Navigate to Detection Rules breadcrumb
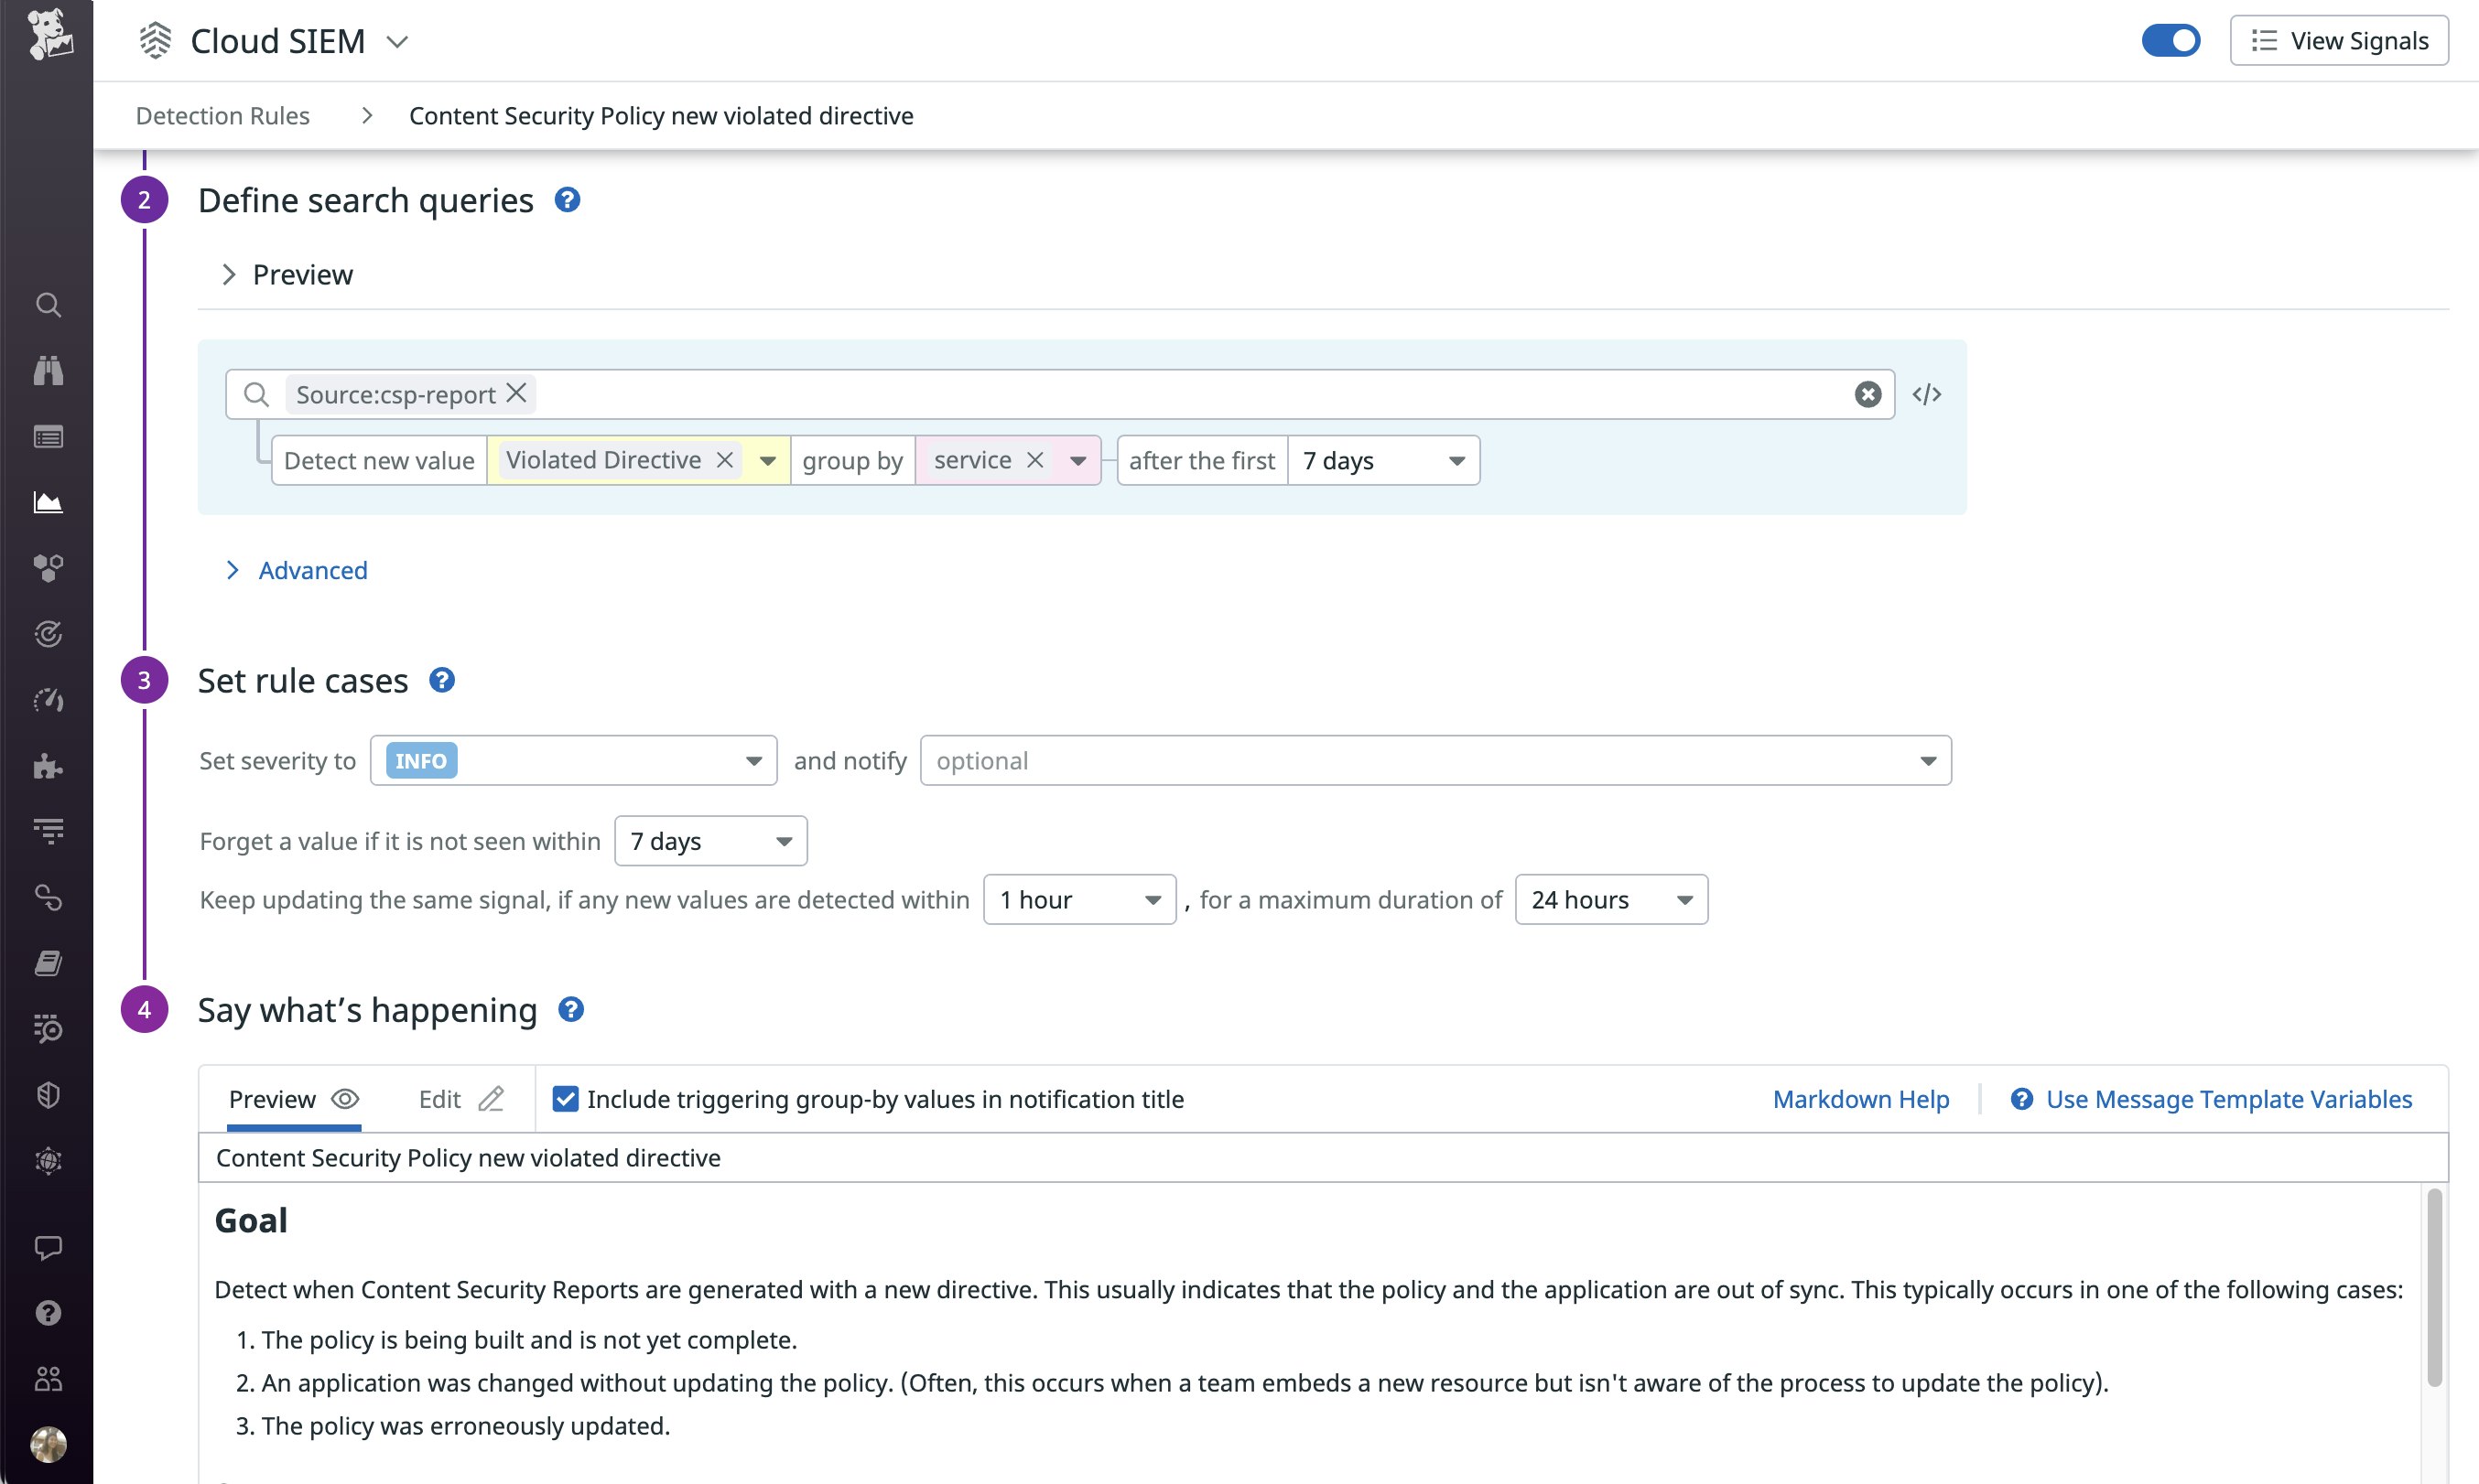Screen dimensions: 2479x1484 222,115
